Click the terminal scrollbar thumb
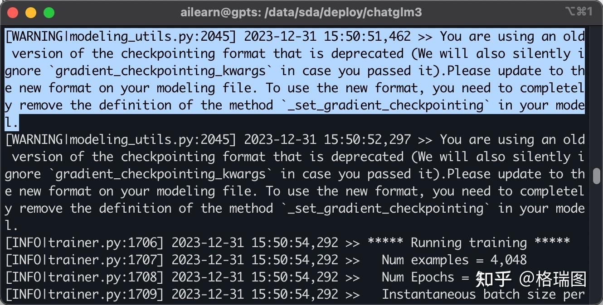The image size is (603, 305). (x=597, y=176)
